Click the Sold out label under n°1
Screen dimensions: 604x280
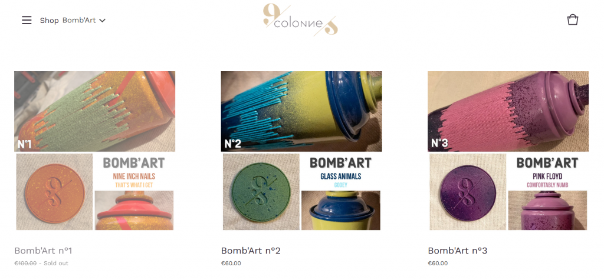(56, 264)
